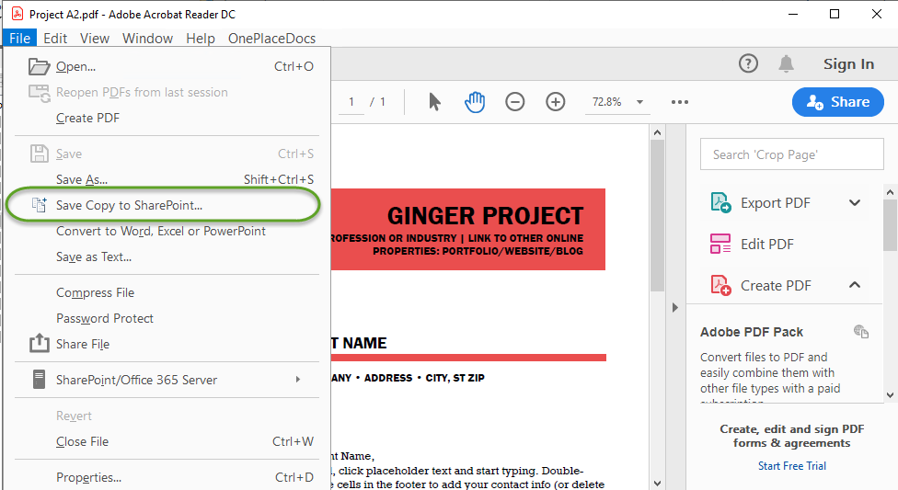The width and height of the screenshot is (898, 490).
Task: Open the notifications bell
Action: 787,63
